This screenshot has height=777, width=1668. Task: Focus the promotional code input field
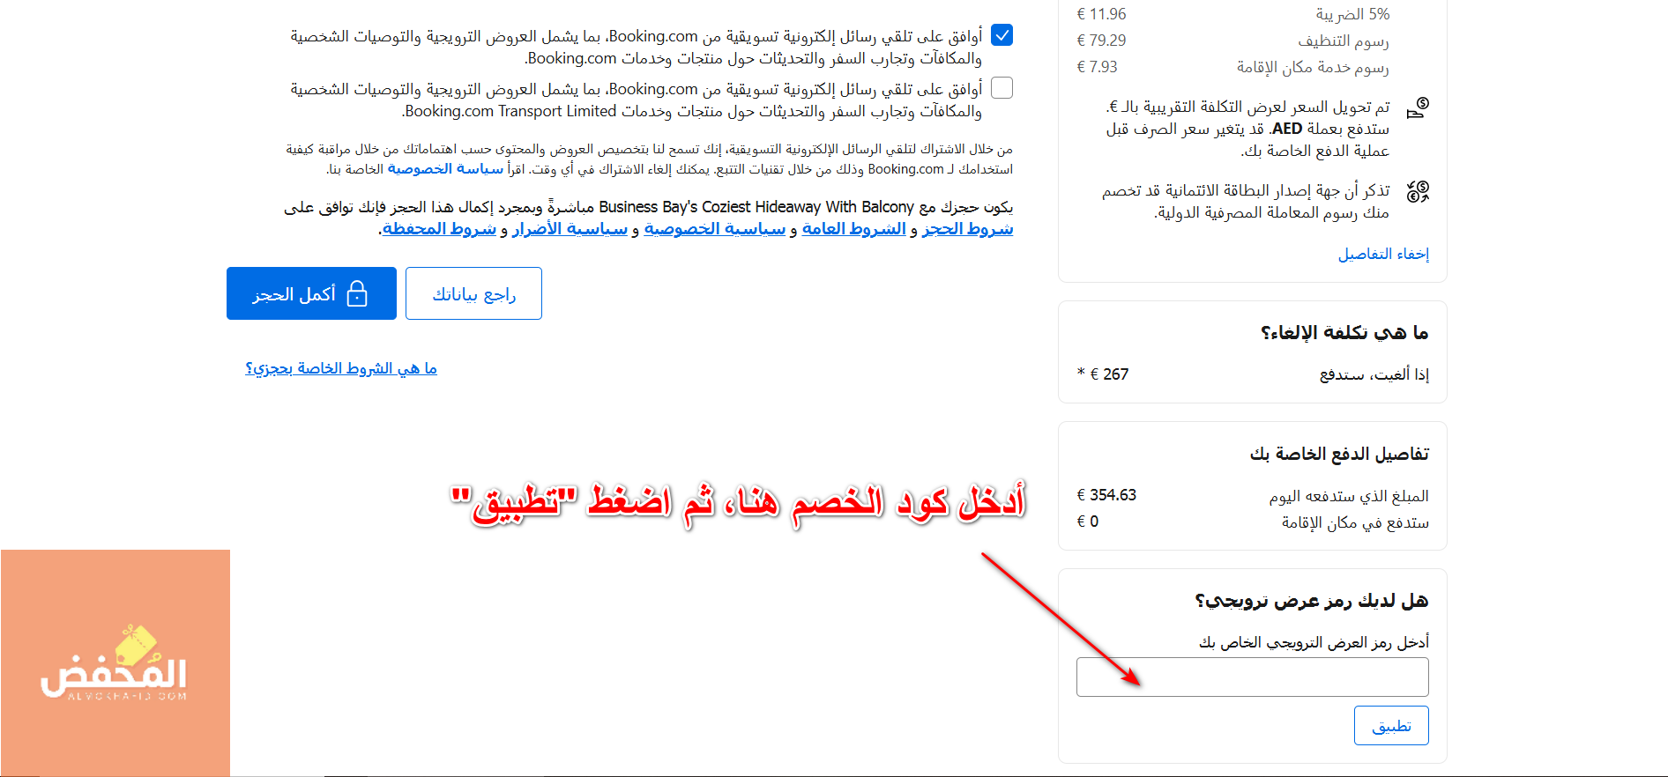[x=1252, y=677]
